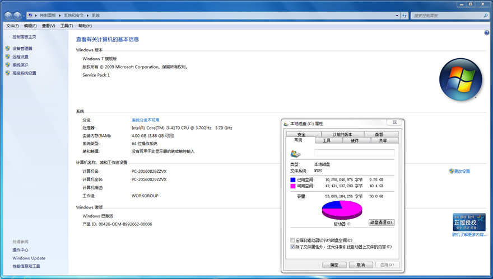
Task: Open the 联机了解更多内容 link
Action: pos(469,234)
